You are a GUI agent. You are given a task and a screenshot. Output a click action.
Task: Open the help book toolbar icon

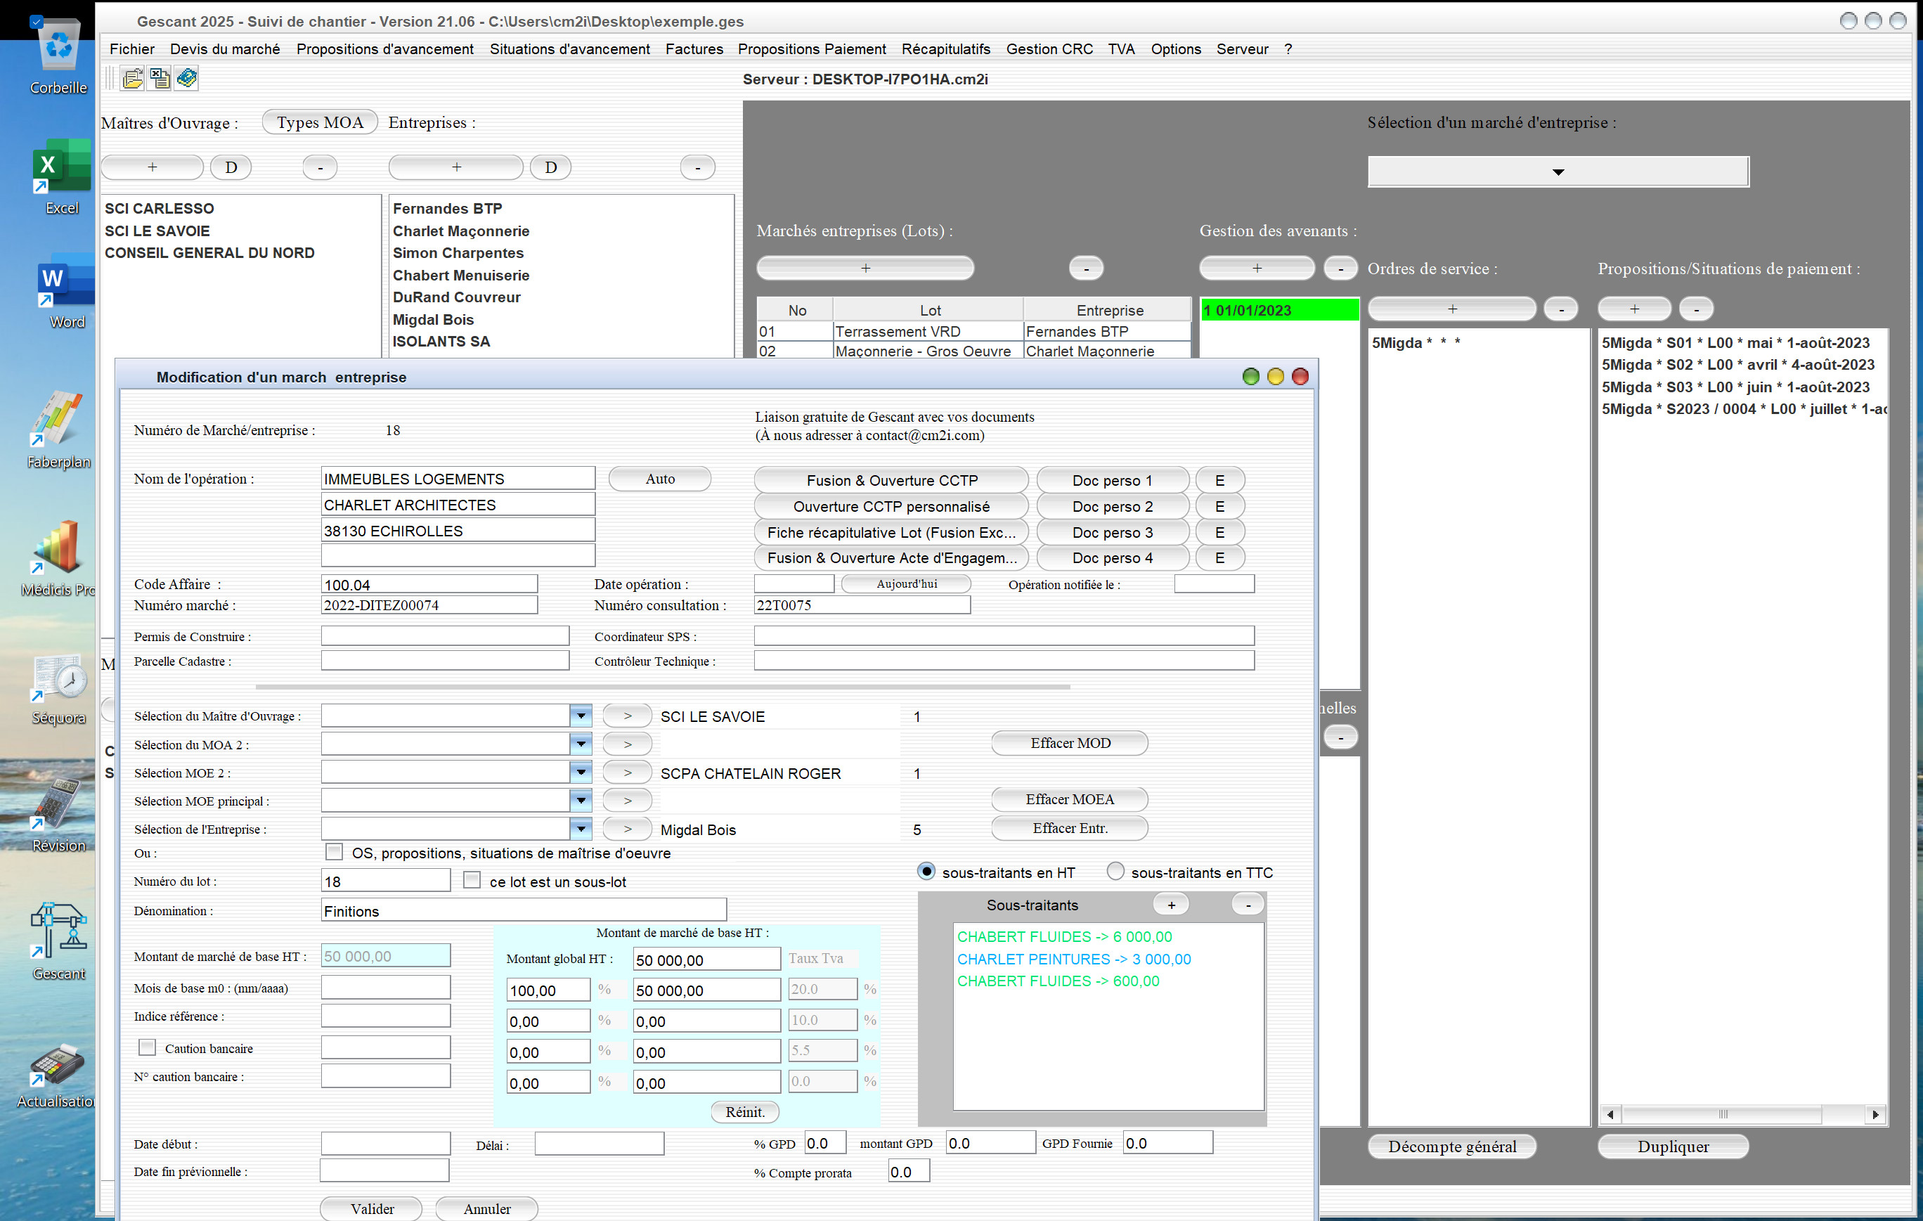(x=187, y=78)
